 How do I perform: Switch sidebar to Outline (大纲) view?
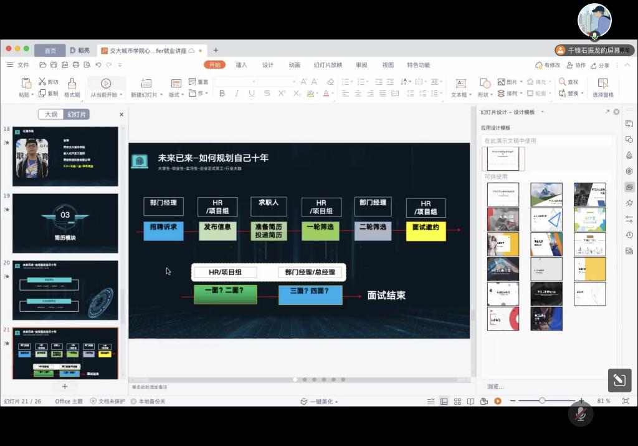50,114
